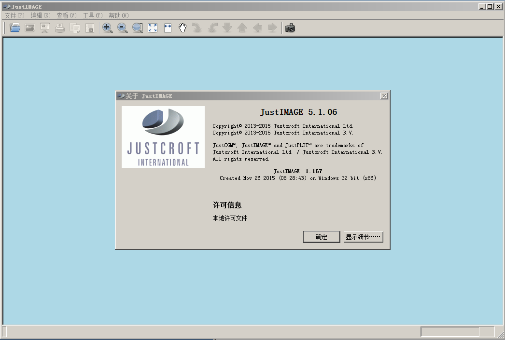Click the grayed down arrow icon

[x=227, y=28]
